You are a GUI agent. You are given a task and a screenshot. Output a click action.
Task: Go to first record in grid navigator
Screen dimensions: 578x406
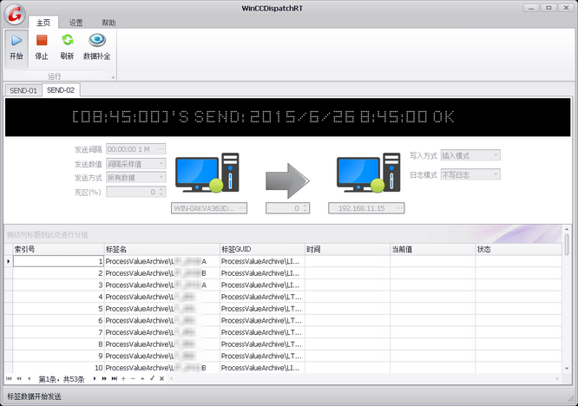[9, 378]
